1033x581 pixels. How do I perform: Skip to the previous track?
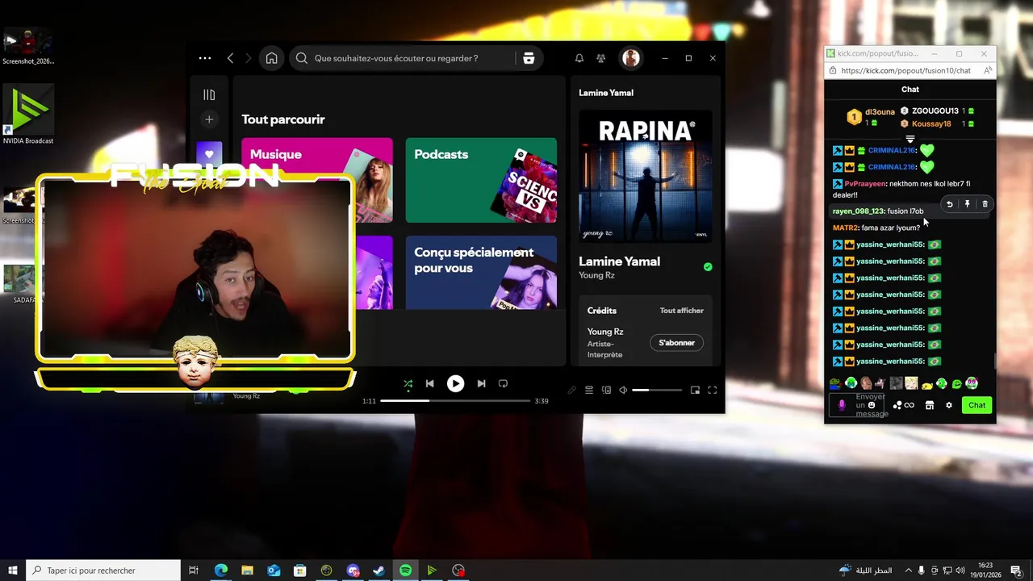point(430,384)
